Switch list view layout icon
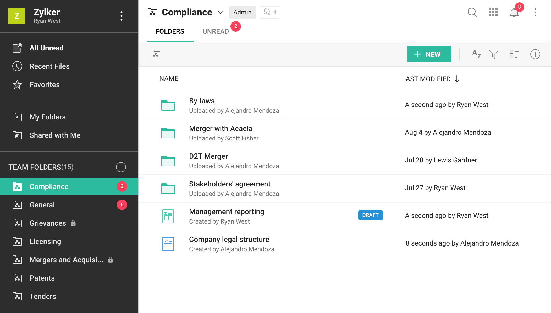 [x=514, y=54]
